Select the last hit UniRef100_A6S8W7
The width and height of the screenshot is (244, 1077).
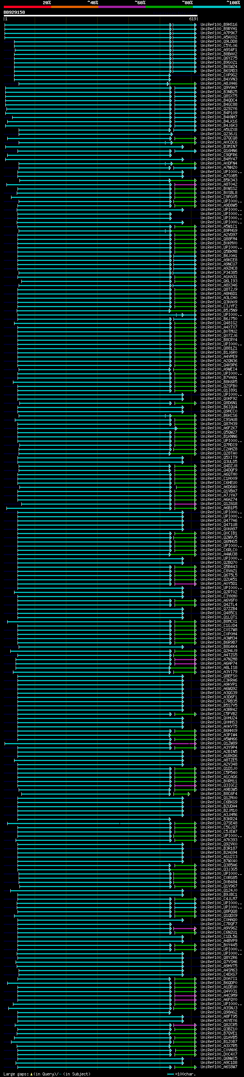point(219,1067)
